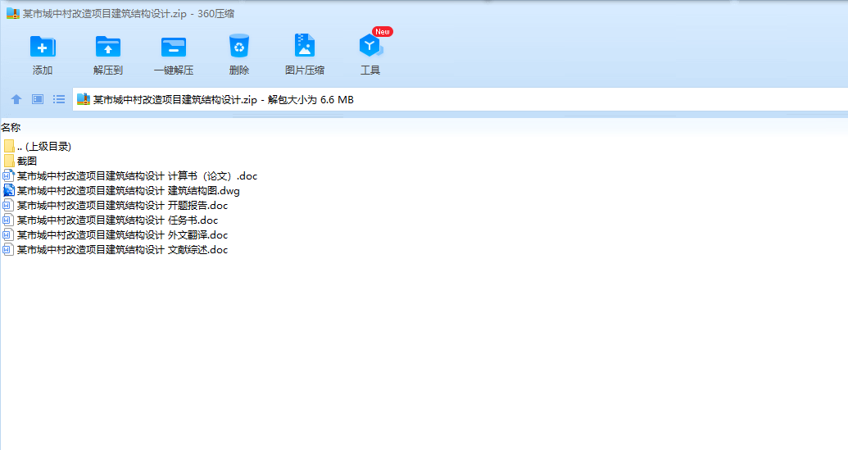Click the 解压到 (Extract to) icon
Screen dimensions: 848x450
108,47
